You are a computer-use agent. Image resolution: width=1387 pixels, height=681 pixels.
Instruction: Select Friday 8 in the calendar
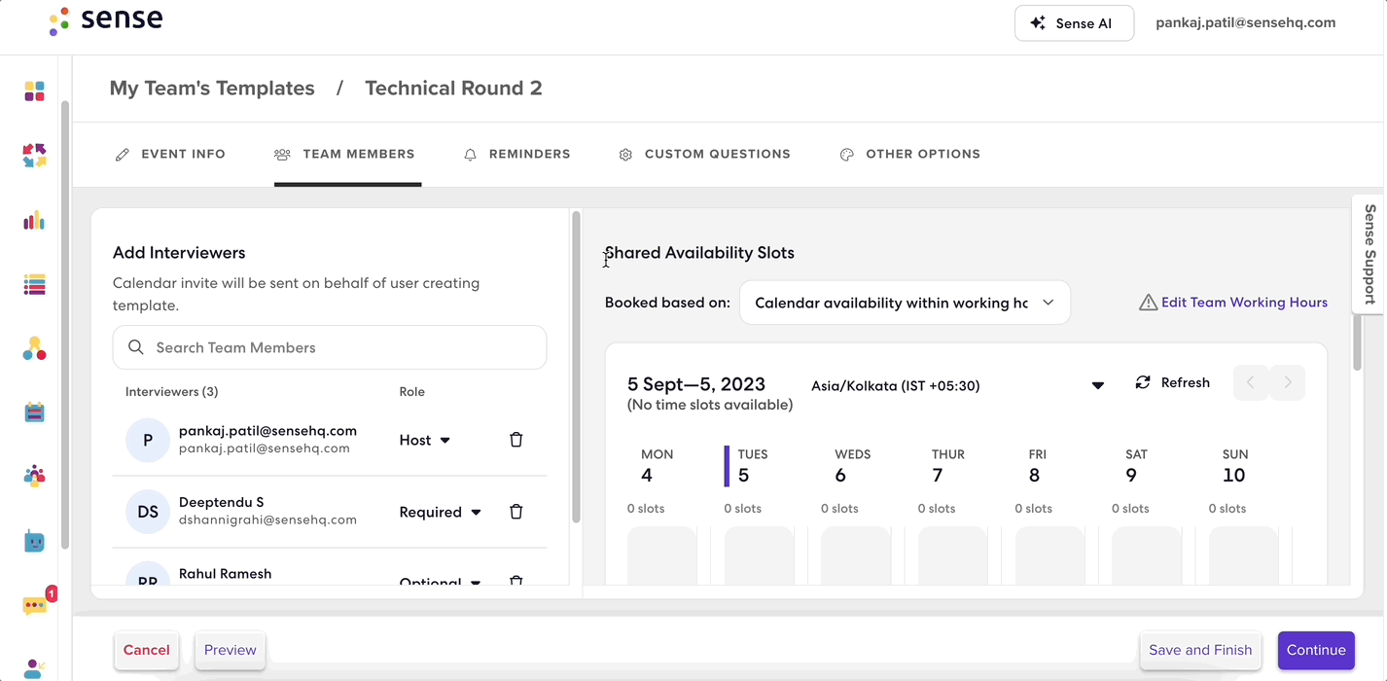pyautogui.click(x=1037, y=466)
